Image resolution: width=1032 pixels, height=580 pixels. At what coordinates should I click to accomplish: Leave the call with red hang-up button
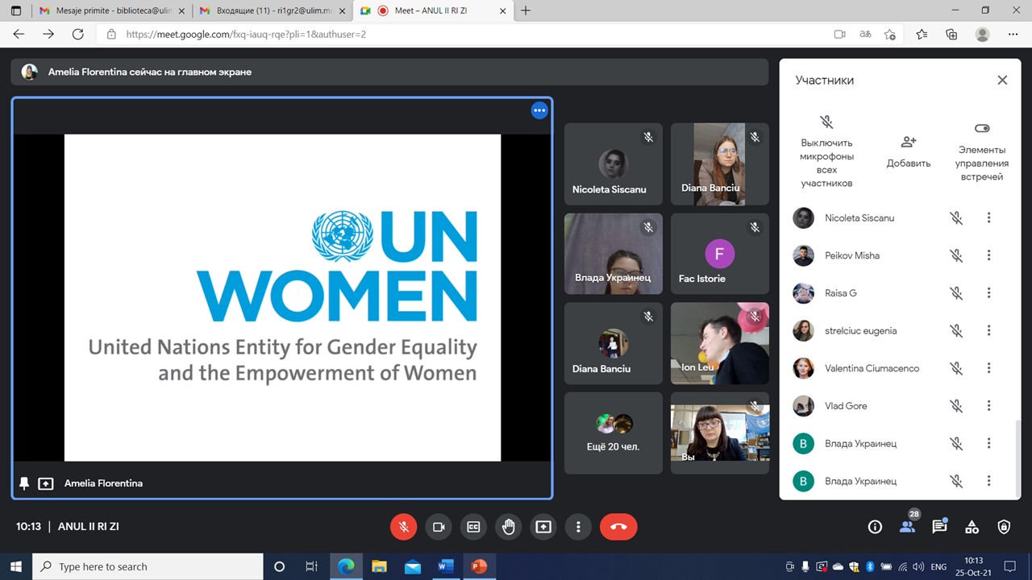click(x=618, y=527)
